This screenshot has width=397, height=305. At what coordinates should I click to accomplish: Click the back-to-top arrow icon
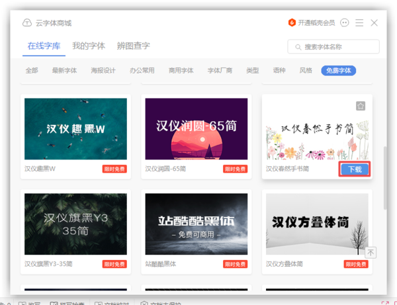[x=371, y=252]
